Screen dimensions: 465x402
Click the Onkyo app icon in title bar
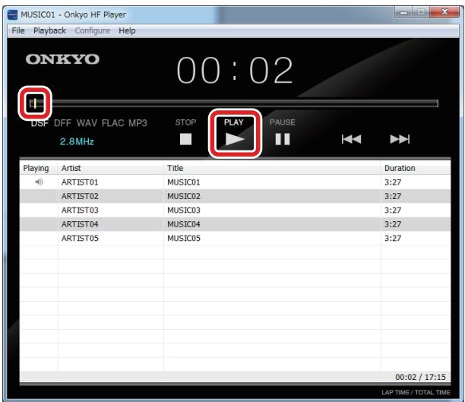12,14
